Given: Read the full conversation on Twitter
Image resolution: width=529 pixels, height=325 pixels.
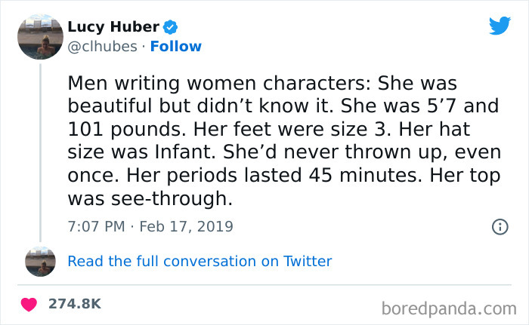Looking at the screenshot, I should 200,262.
